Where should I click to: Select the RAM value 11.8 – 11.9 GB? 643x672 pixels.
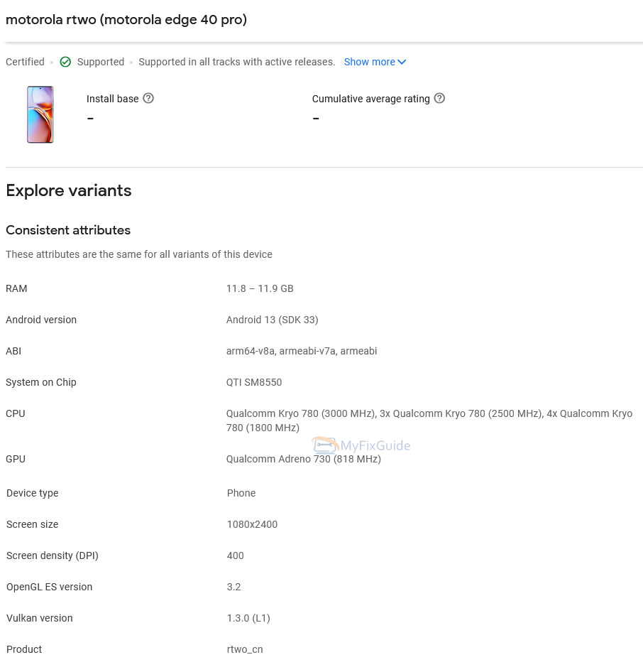[260, 288]
